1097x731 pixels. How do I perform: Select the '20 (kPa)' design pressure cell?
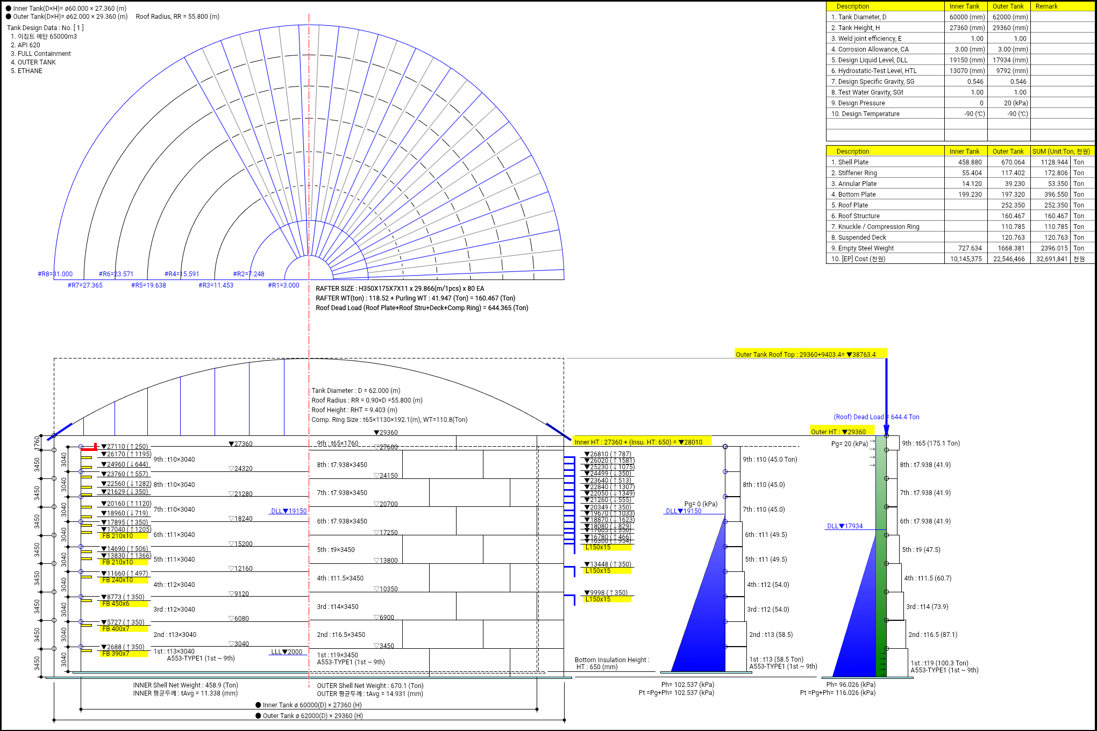[1016, 103]
